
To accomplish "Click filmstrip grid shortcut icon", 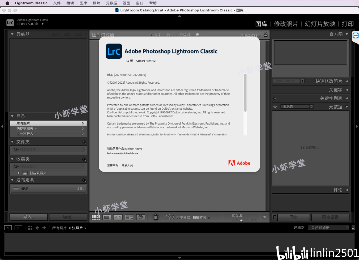I will (30, 228).
